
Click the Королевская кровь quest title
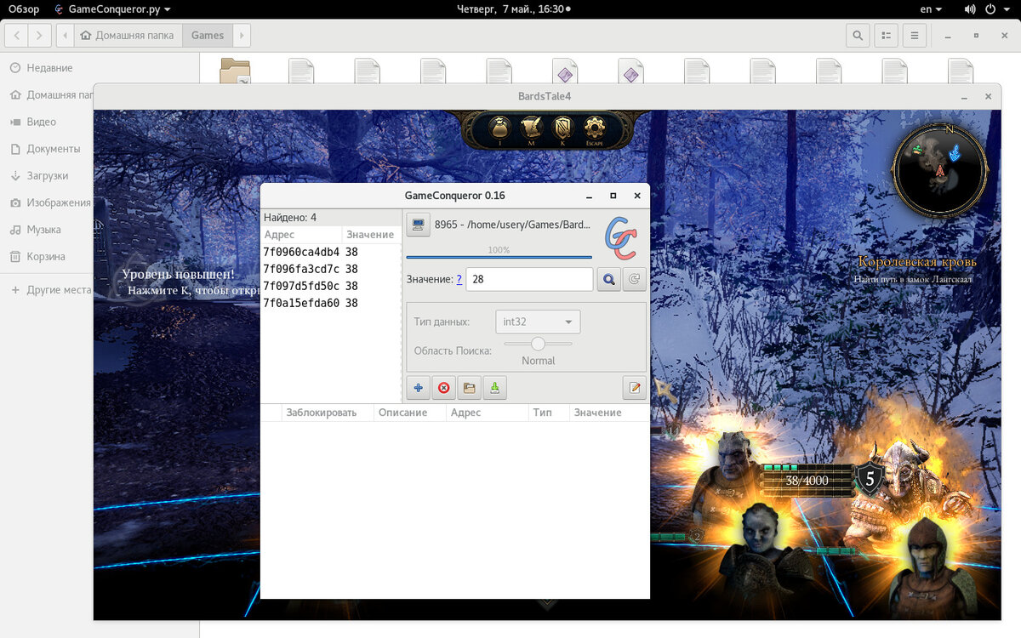coord(917,261)
